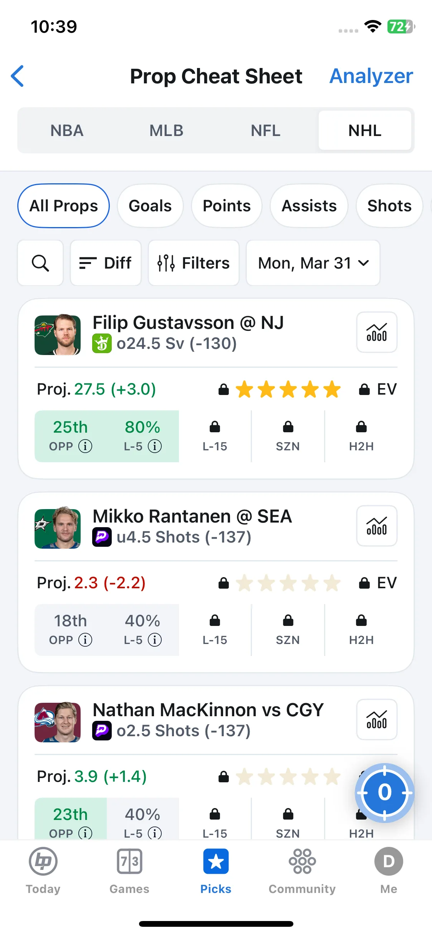Tap the back arrow icon
This screenshot has width=432, height=936.
click(x=18, y=76)
